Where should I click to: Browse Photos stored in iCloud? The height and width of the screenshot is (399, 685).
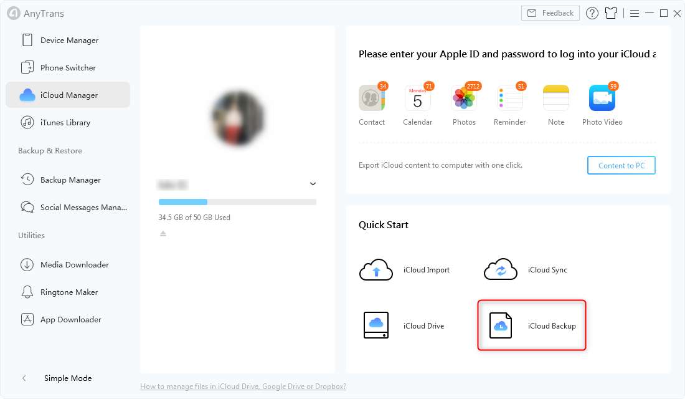[x=464, y=103]
